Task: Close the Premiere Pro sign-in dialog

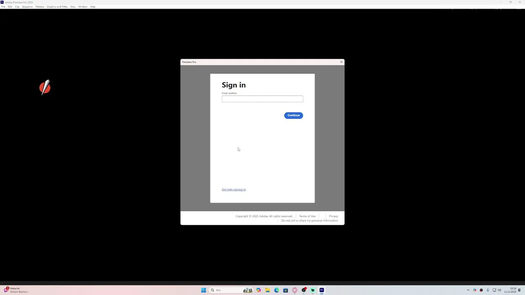Action: 341,62
